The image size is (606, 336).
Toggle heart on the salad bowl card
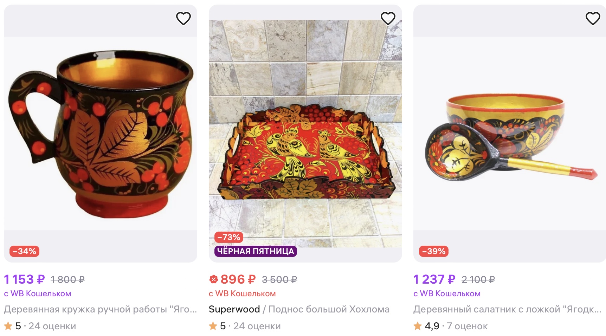tap(593, 19)
